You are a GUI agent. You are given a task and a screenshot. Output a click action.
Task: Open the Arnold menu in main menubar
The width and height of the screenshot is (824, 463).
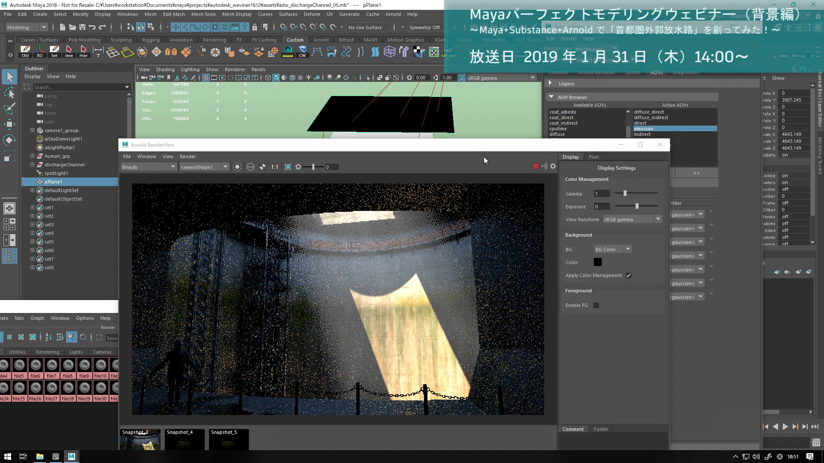coord(393,14)
